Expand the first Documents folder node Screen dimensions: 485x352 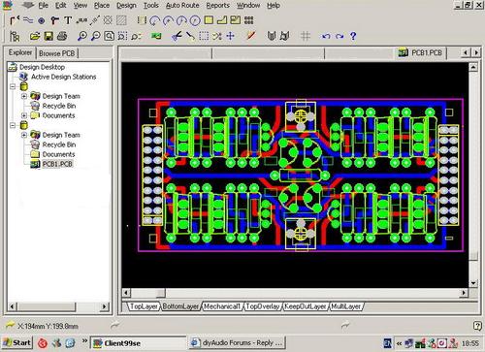pyautogui.click(x=24, y=115)
